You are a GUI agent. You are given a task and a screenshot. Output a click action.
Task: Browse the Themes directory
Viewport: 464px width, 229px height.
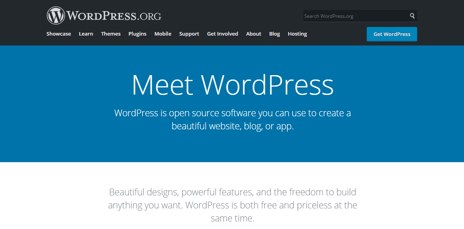point(110,34)
